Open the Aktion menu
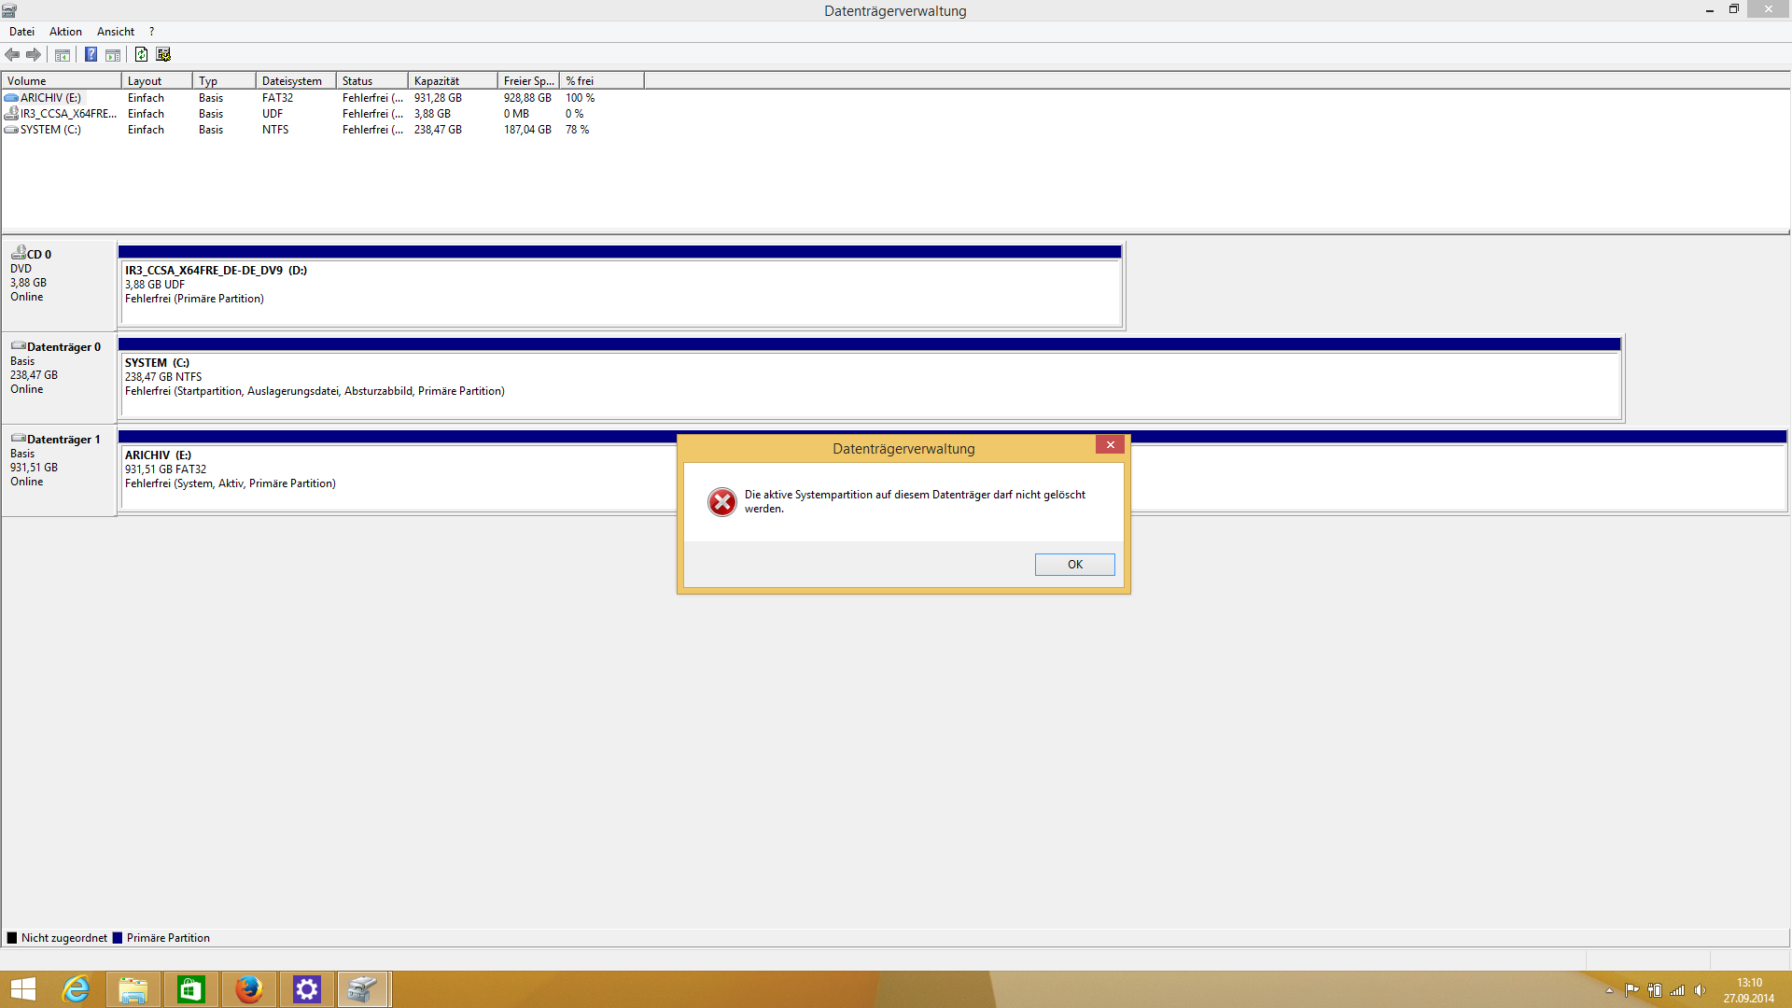Screen dimensions: 1792x1008 [x=65, y=32]
